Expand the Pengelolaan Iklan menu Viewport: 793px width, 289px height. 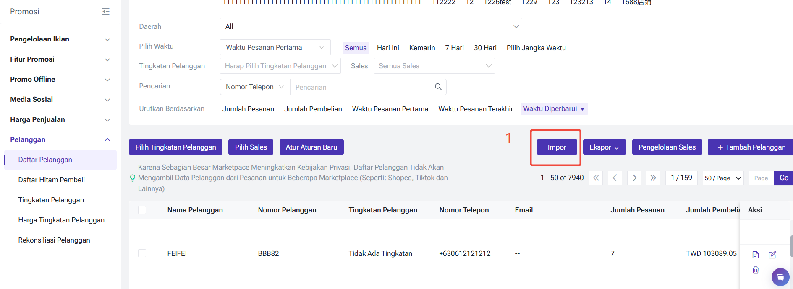[x=60, y=39]
